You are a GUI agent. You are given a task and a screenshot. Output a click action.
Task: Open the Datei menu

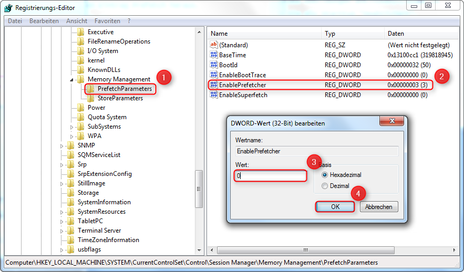click(x=15, y=21)
